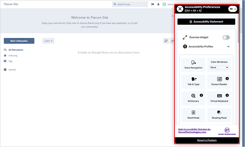Dismiss the welcome banner
The width and height of the screenshot is (245, 147).
[x=172, y=16]
